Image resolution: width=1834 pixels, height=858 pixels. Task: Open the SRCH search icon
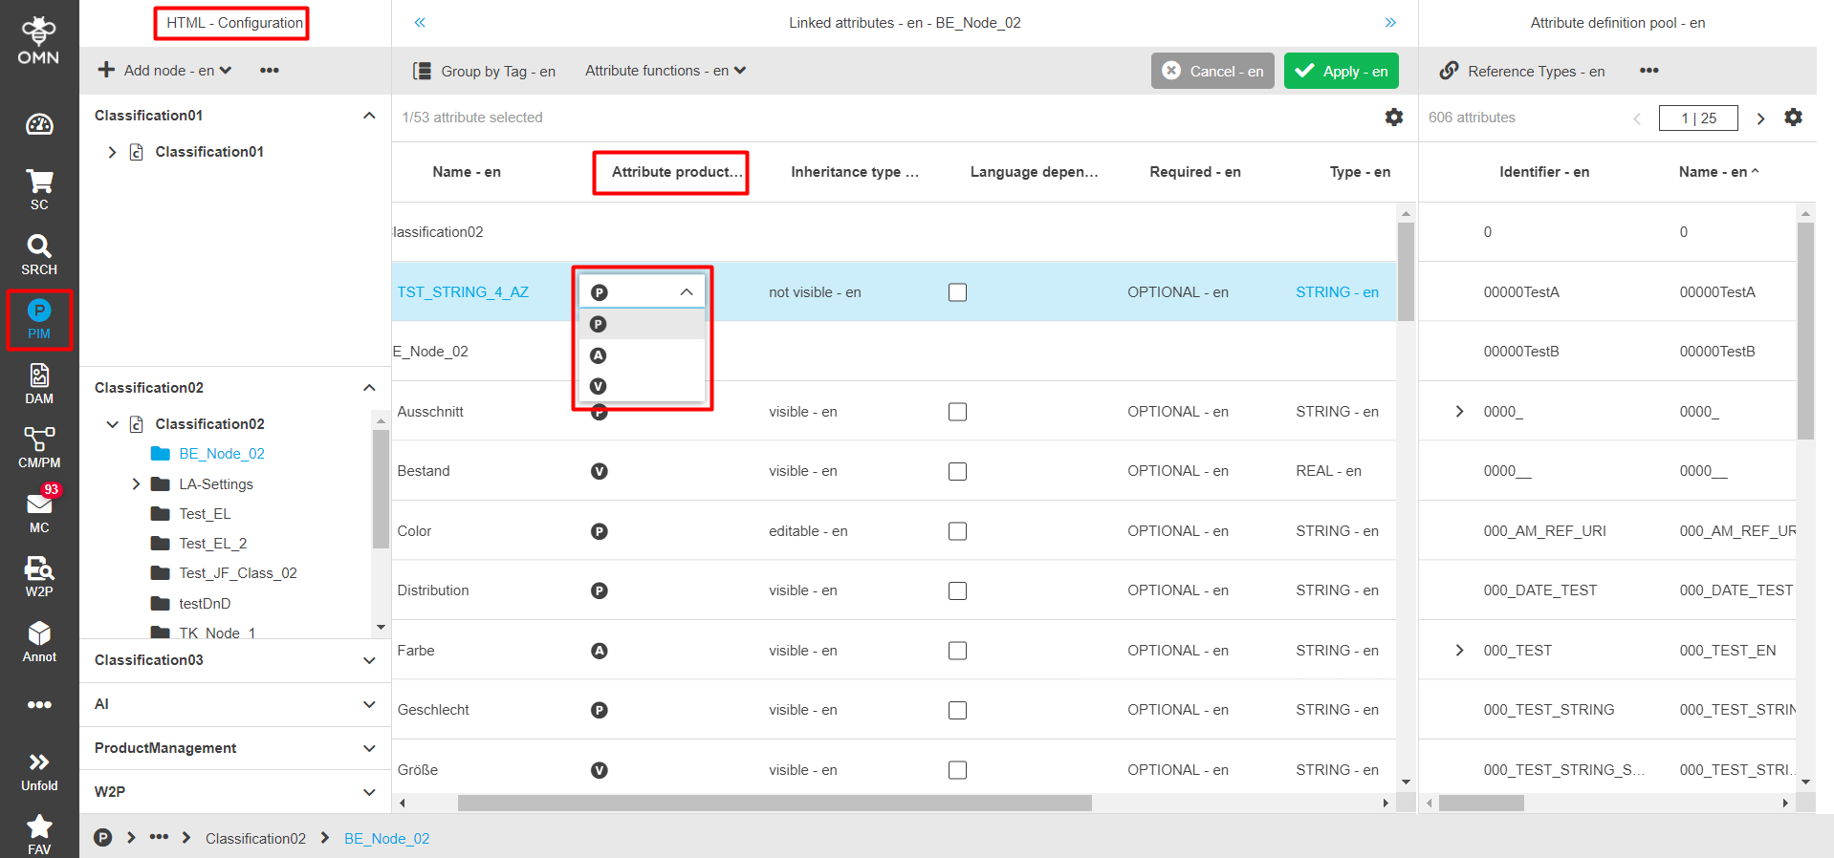click(x=39, y=254)
